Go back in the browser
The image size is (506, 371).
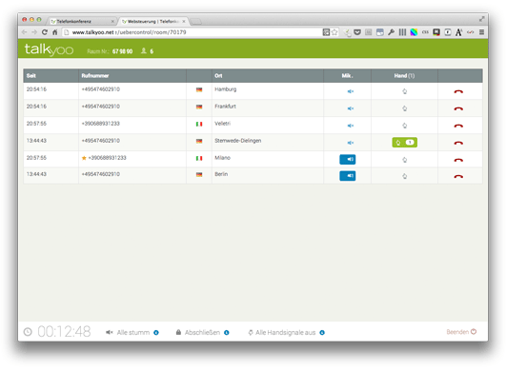pos(24,32)
